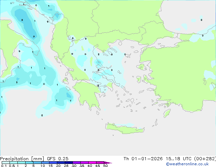
Task: Pick the 15–20 mm legend swatch
Action: 53,163
